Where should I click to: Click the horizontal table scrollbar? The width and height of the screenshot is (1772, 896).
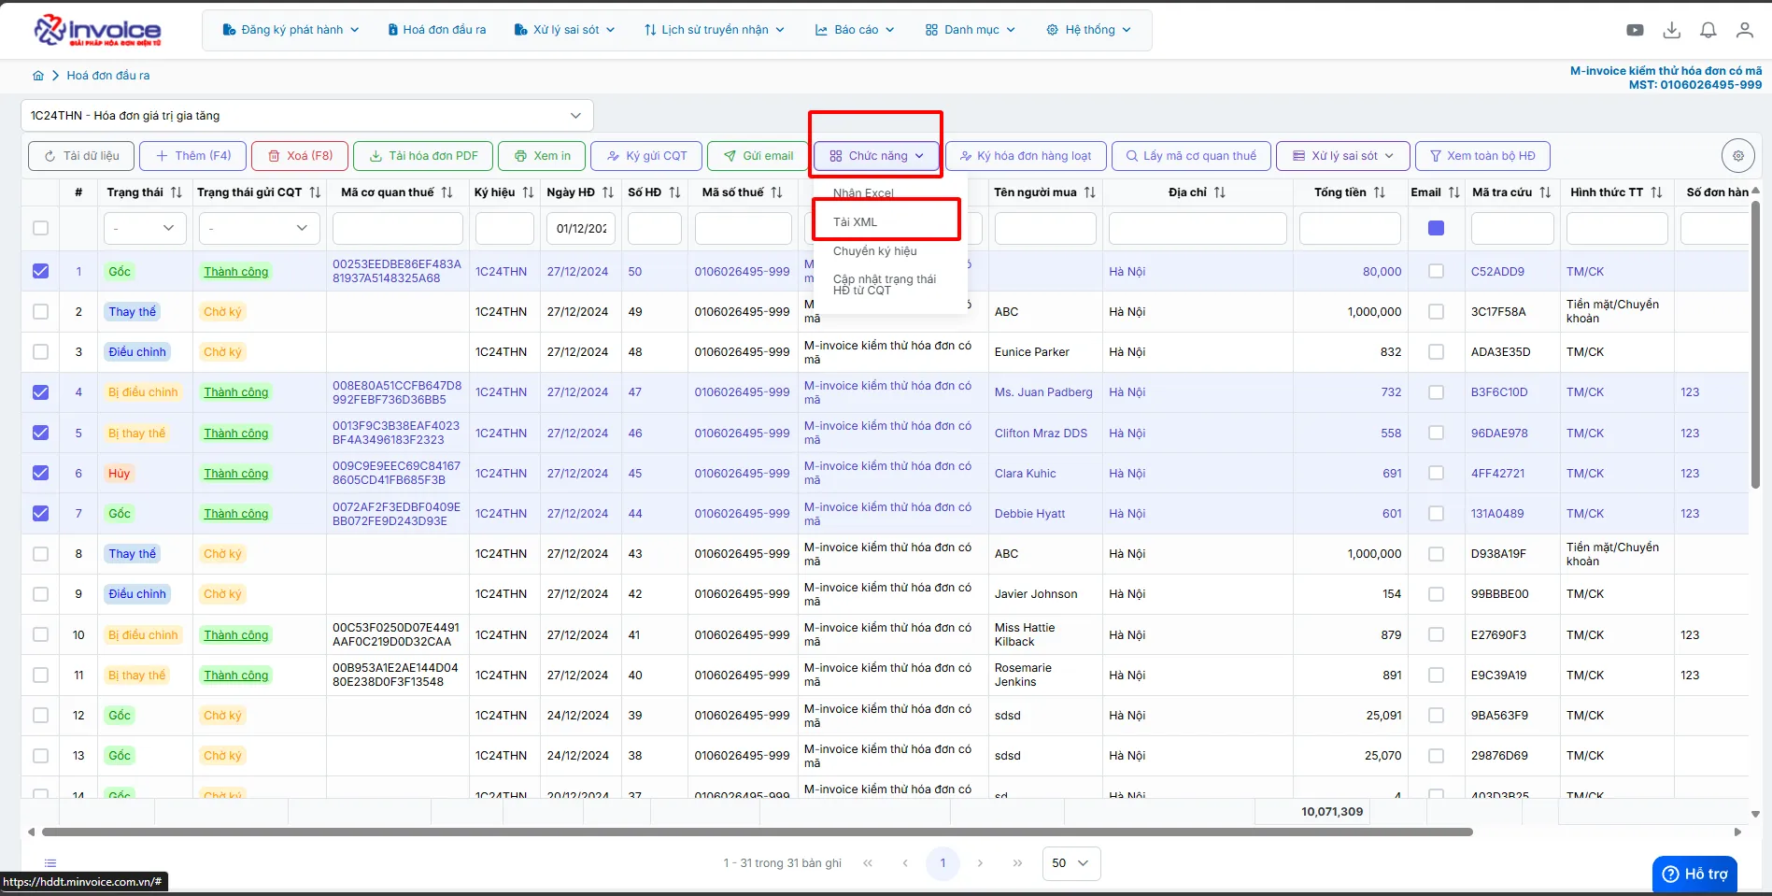click(757, 832)
